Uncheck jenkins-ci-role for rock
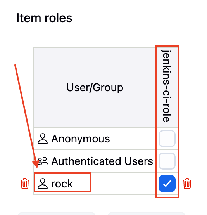This screenshot has height=215, width=207. coord(167,184)
